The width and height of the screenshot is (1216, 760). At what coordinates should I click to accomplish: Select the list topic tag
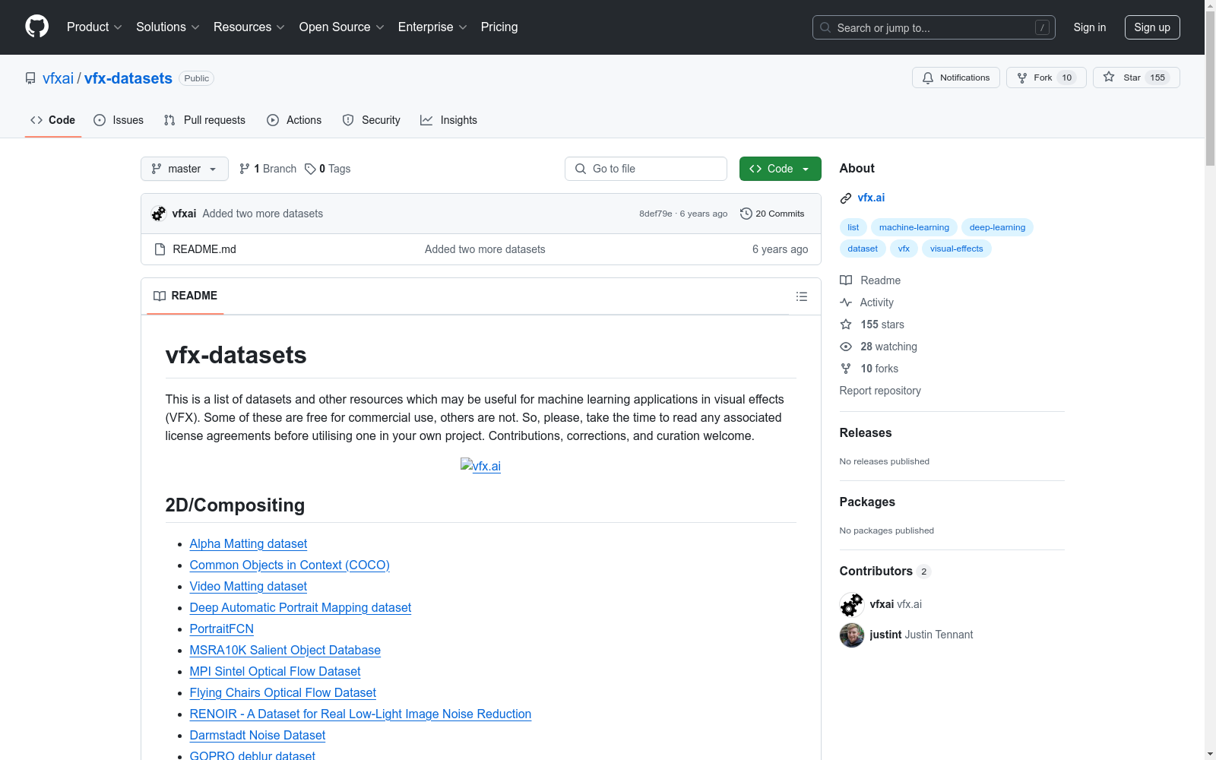pyautogui.click(x=853, y=227)
